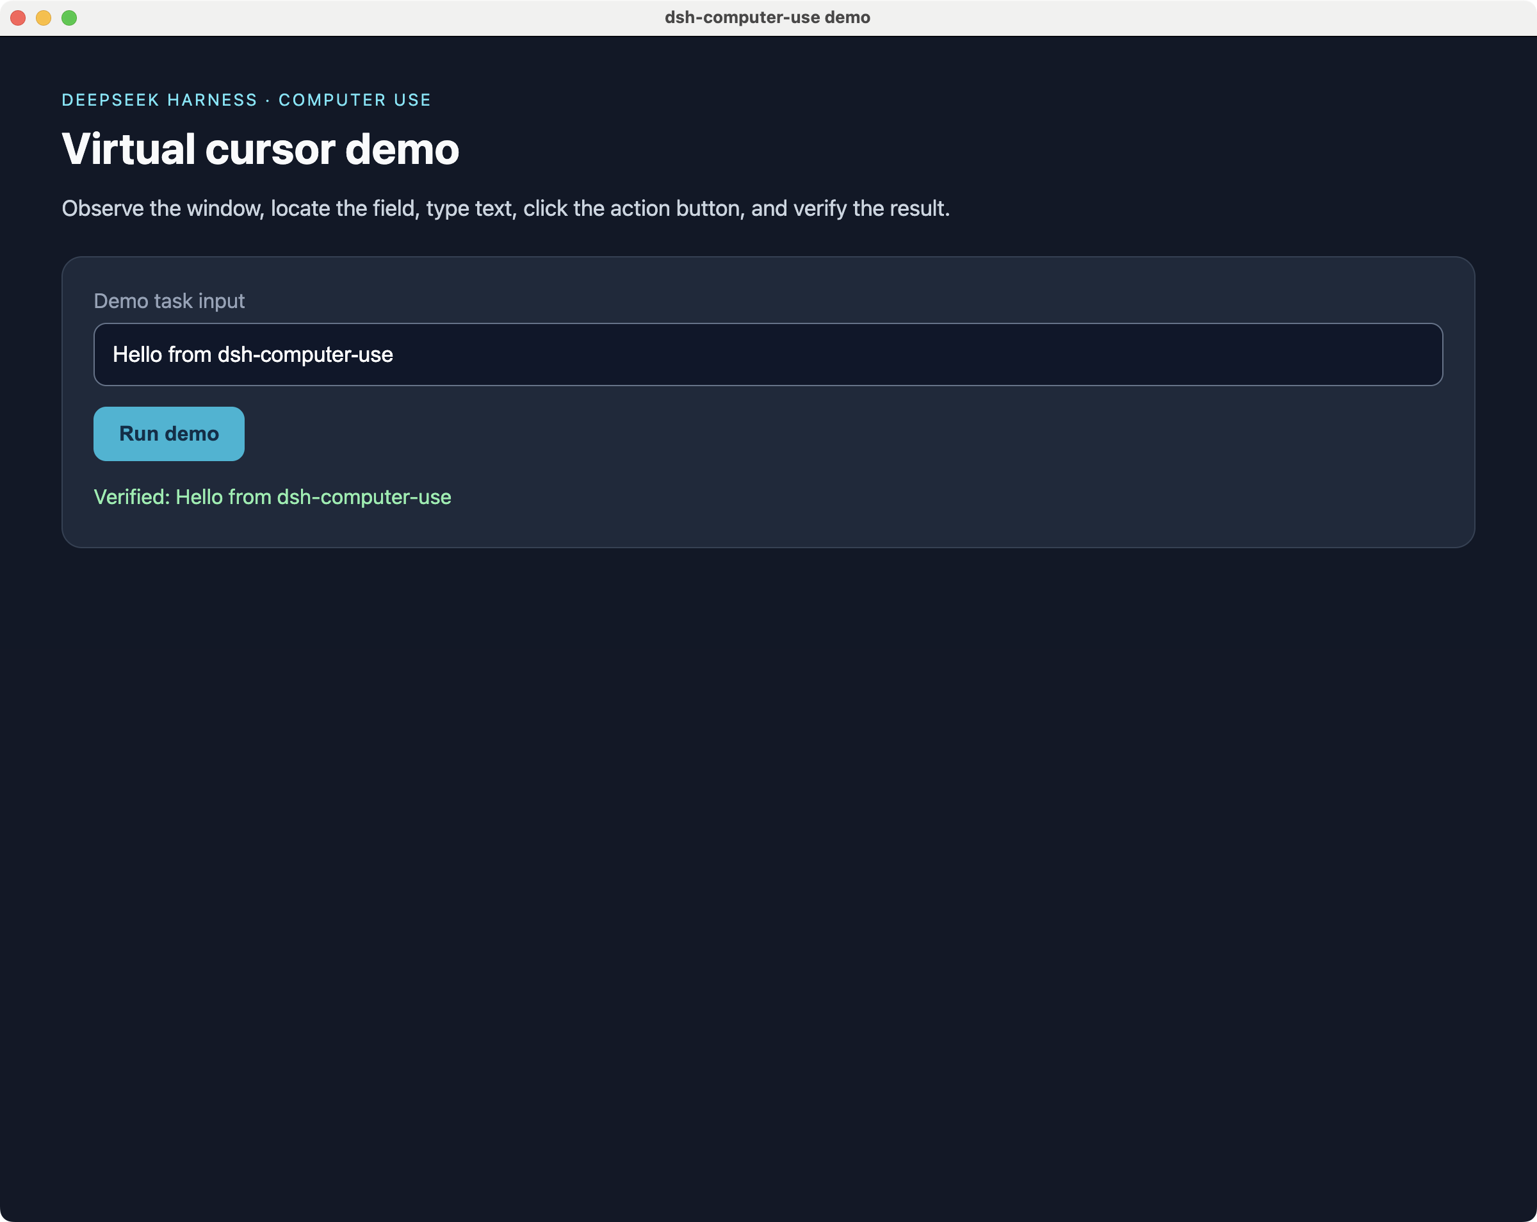Minimize the window with the yellow button
1537x1222 pixels.
tap(44, 18)
